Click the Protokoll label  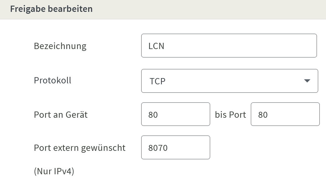tap(53, 80)
